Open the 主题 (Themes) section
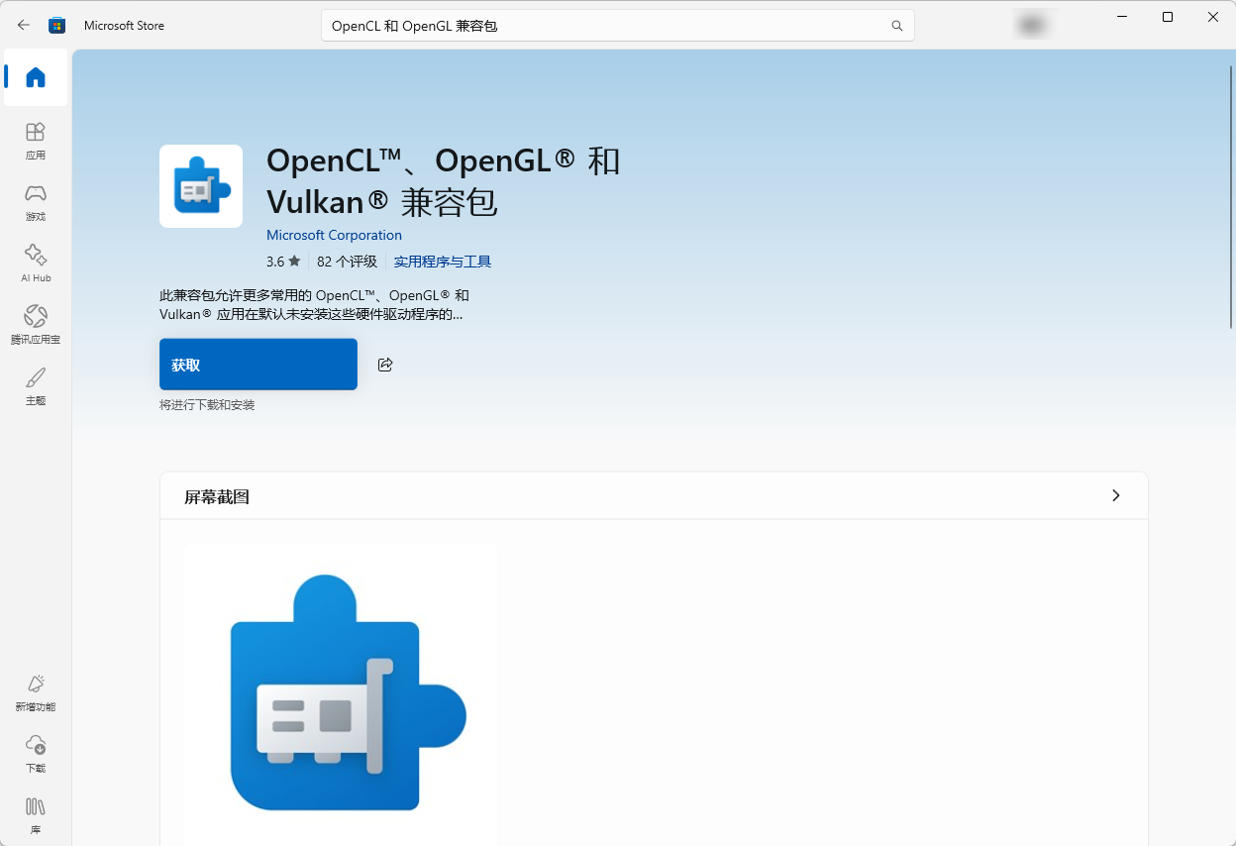This screenshot has height=846, width=1236. click(x=36, y=385)
